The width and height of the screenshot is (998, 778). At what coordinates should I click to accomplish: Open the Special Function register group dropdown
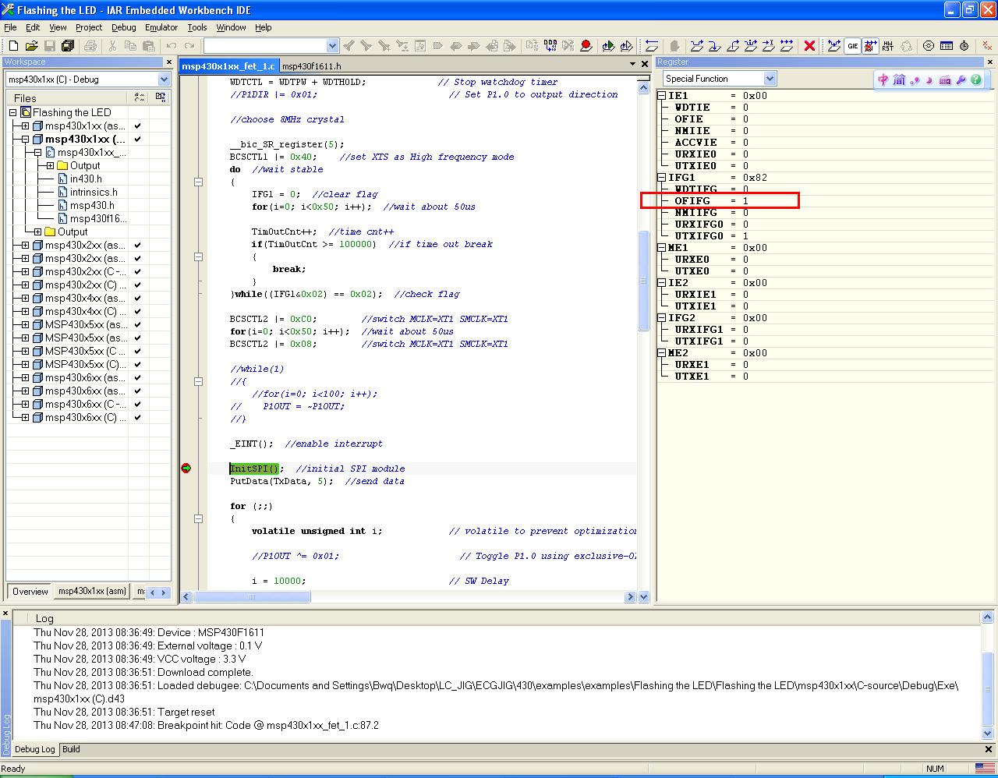pyautogui.click(x=770, y=79)
